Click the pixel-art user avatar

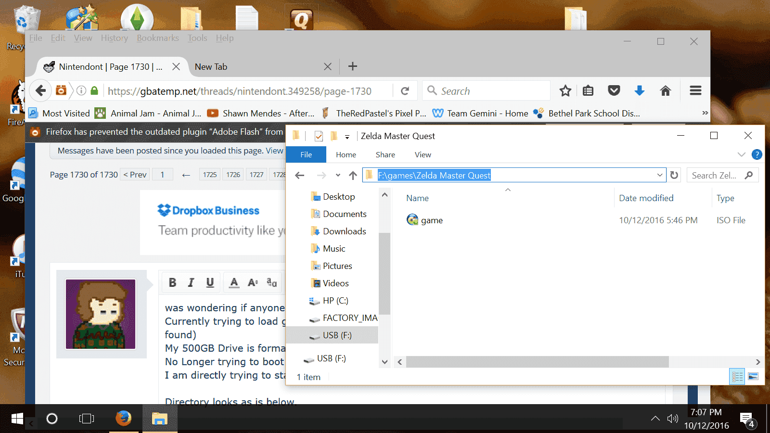pos(101,314)
